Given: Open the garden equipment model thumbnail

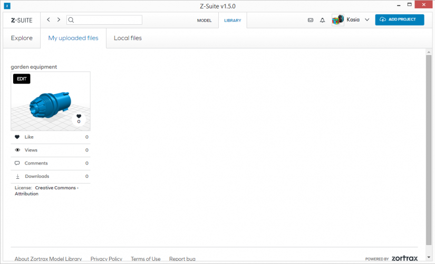Looking at the screenshot, I should tap(51, 101).
